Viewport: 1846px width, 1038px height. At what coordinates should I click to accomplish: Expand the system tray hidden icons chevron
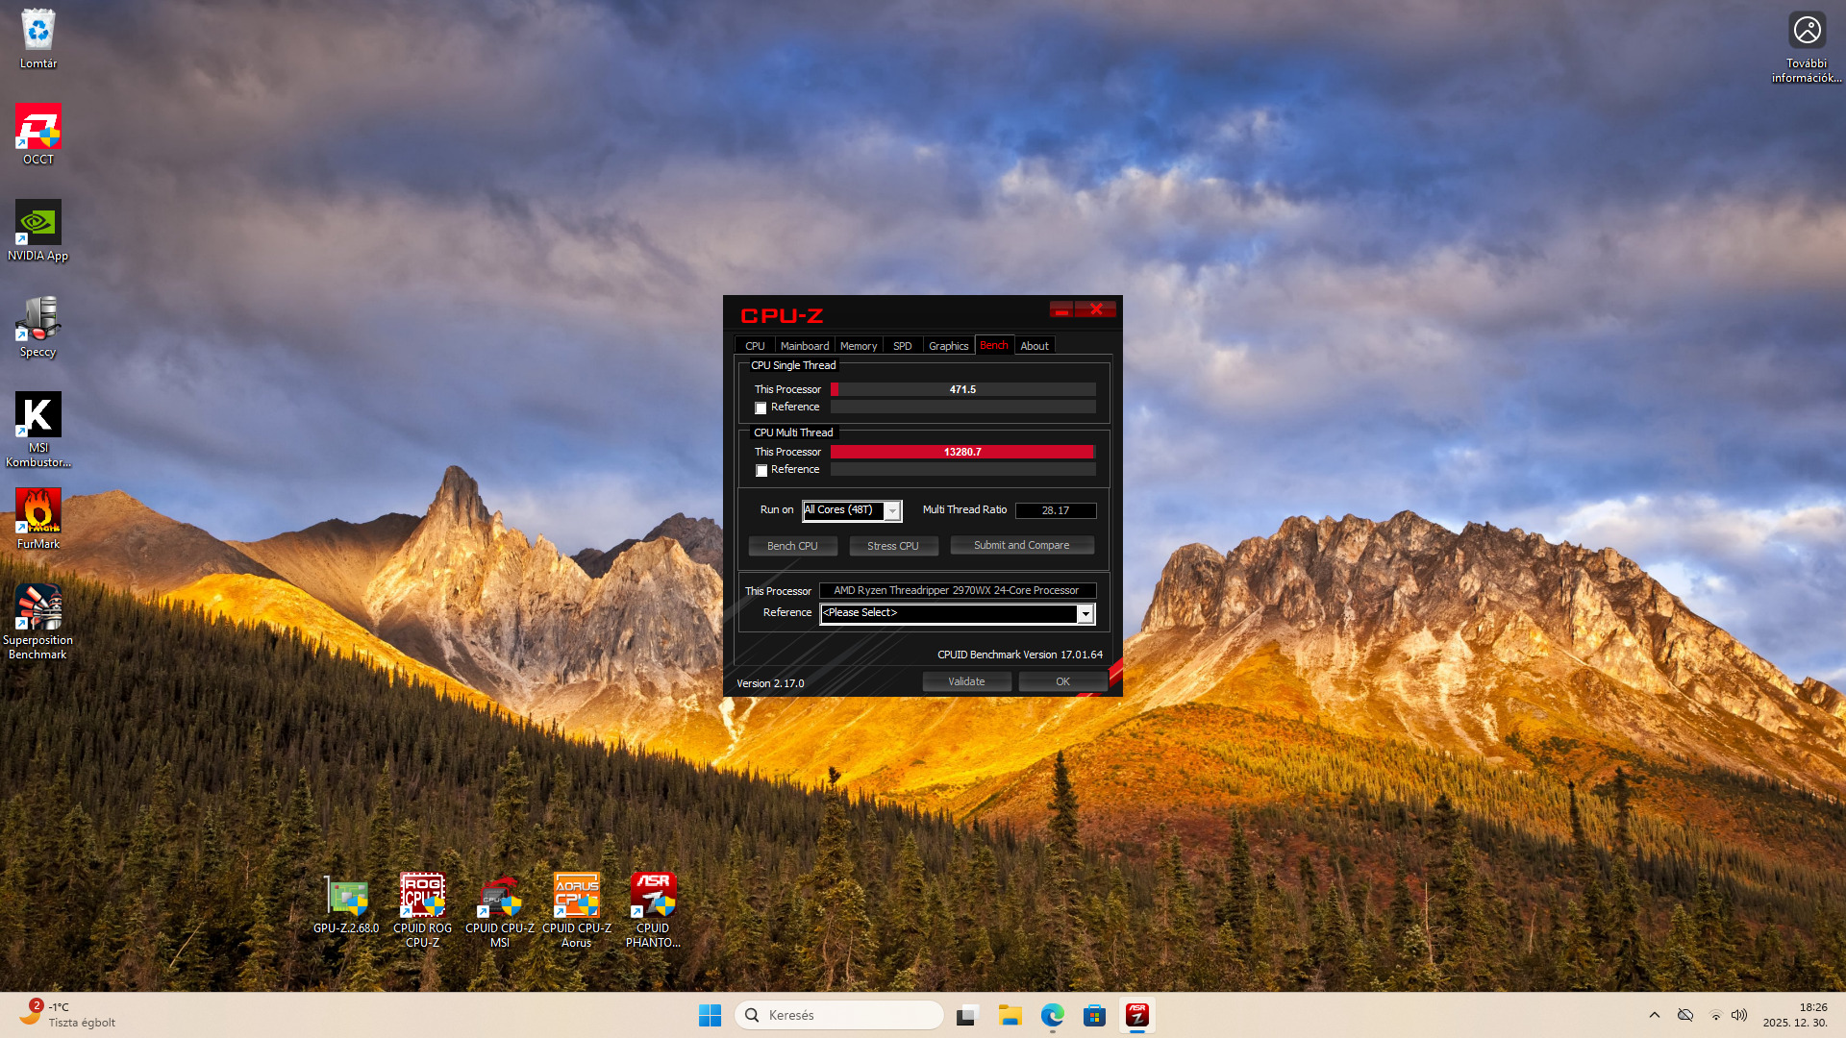(1654, 1015)
